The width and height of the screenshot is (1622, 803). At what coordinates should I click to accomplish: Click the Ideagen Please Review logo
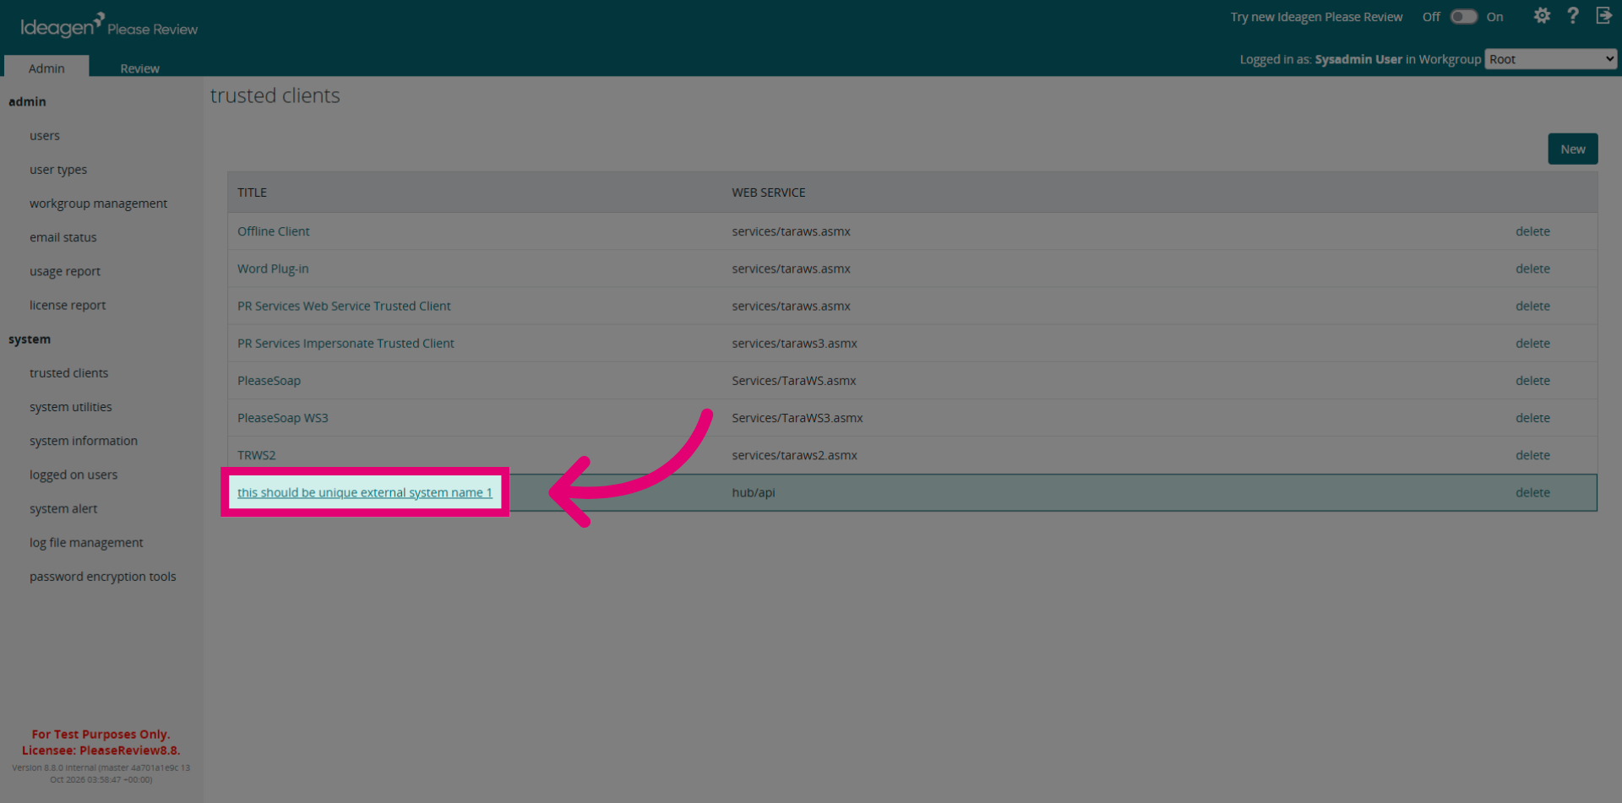pyautogui.click(x=109, y=25)
